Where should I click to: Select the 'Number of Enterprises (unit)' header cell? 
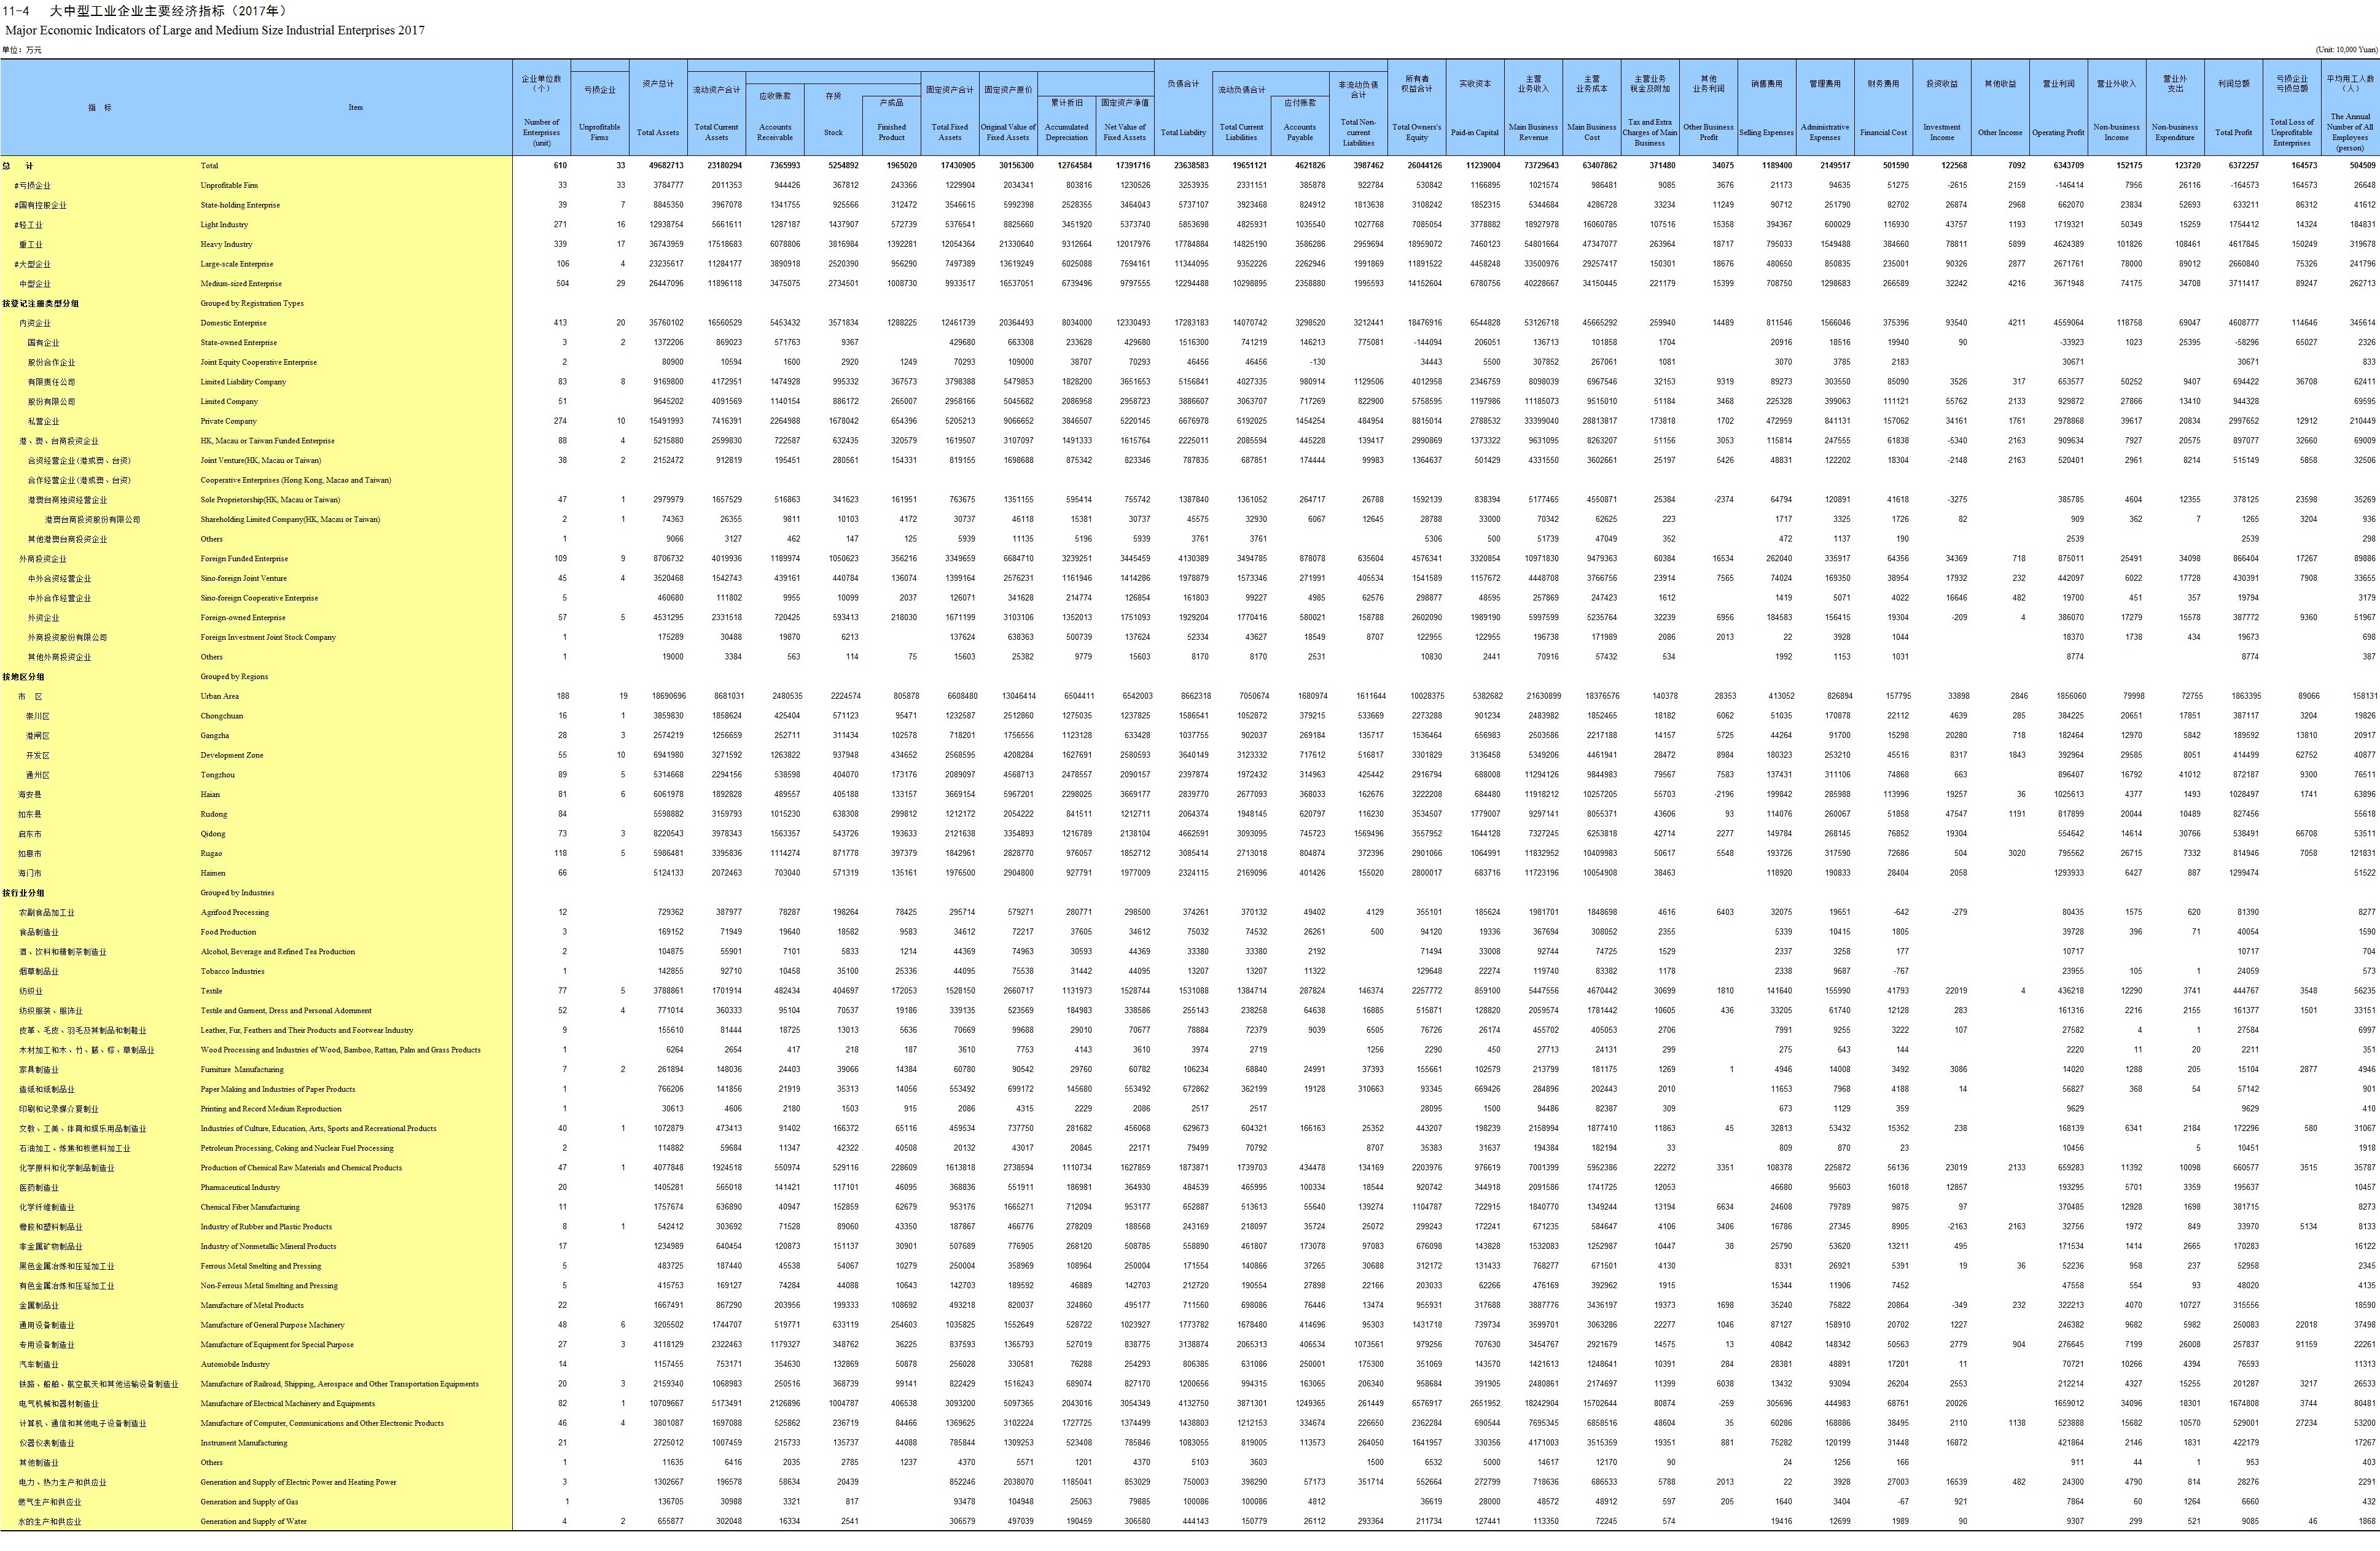click(x=541, y=132)
